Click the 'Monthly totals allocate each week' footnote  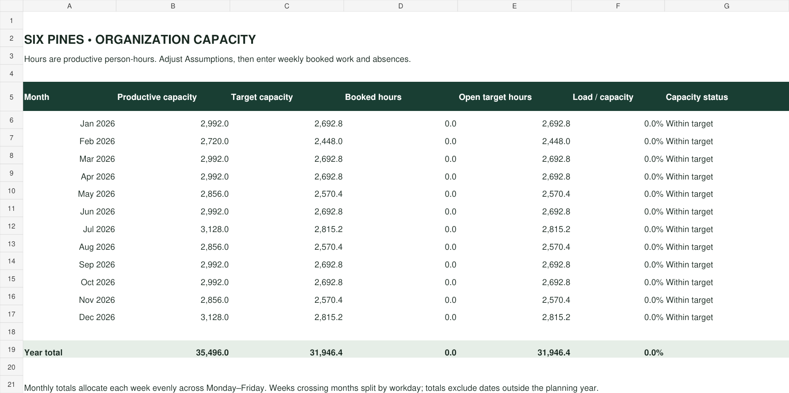coord(311,388)
